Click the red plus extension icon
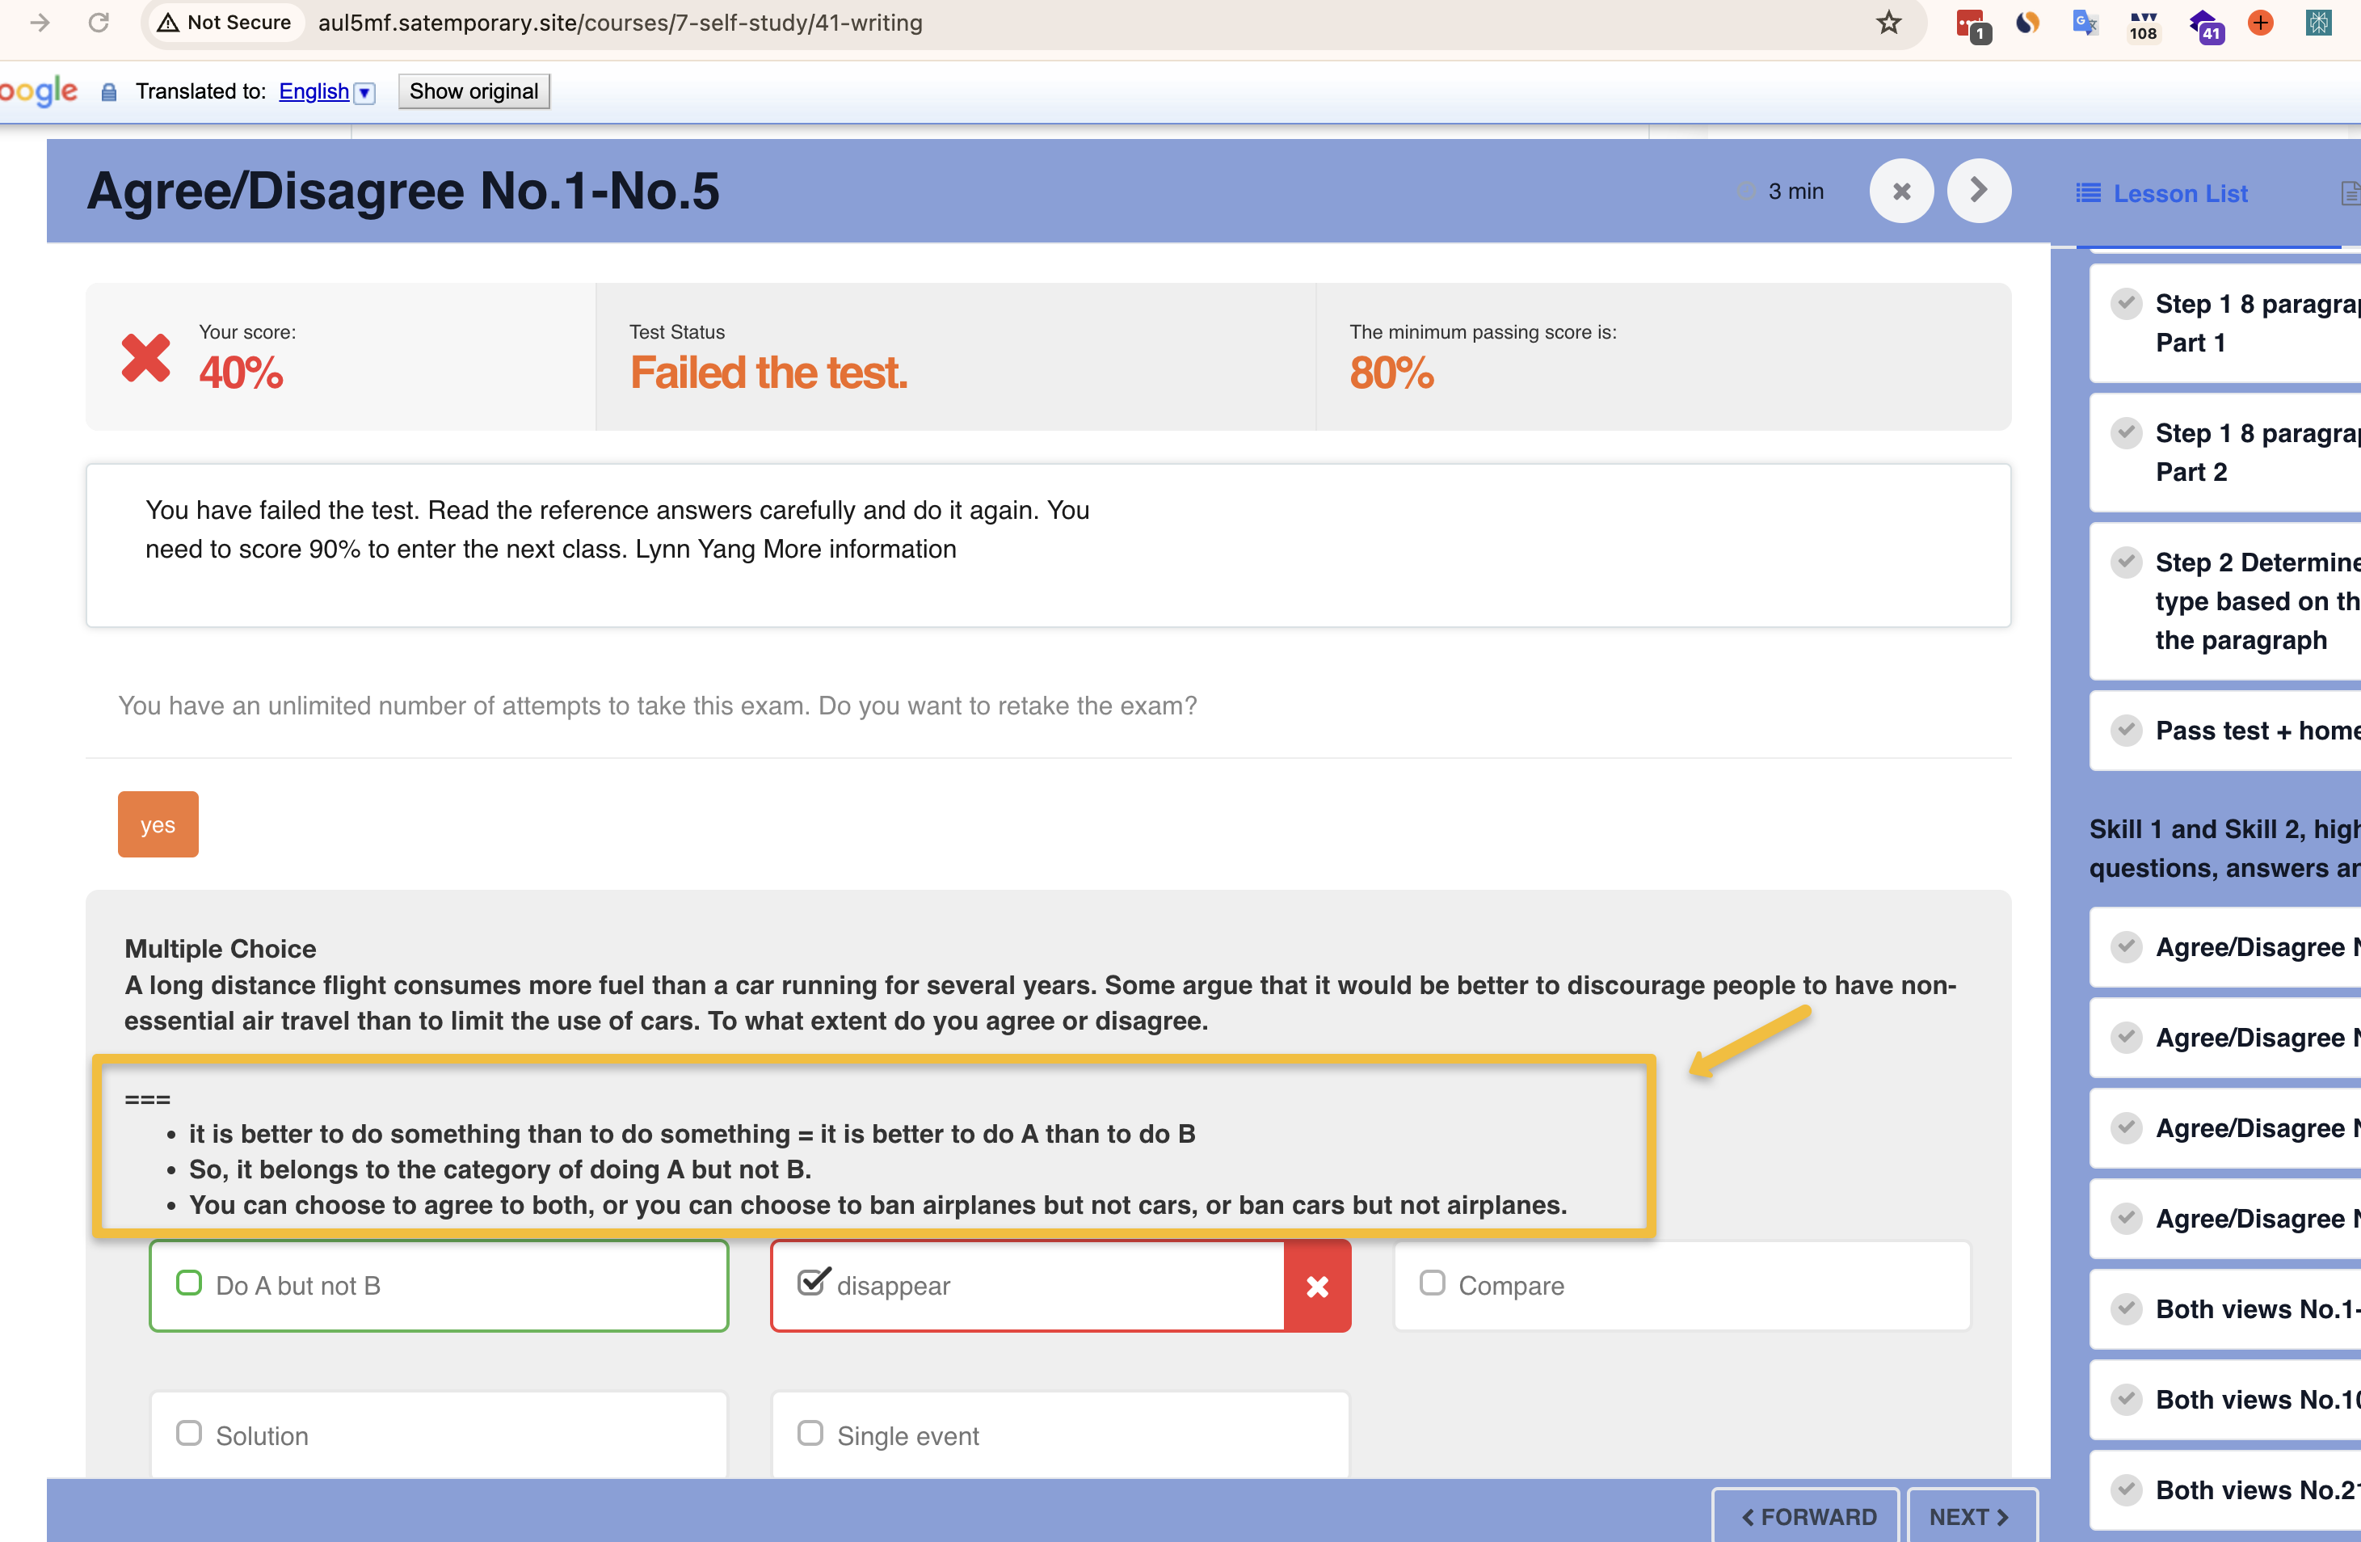Viewport: 2361px width, 1542px height. coord(2260,22)
